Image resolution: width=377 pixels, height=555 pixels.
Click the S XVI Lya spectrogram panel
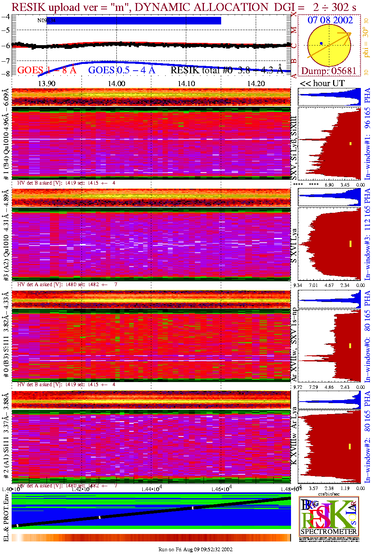tap(151, 245)
